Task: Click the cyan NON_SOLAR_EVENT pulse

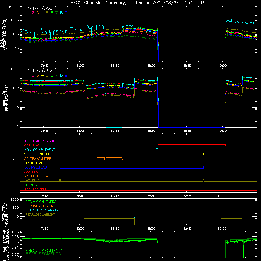Action: [x=157, y=150]
